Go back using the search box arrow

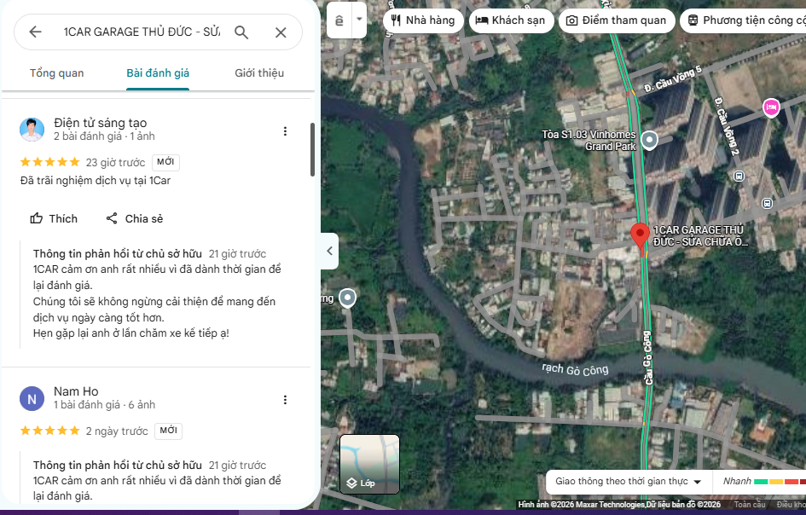click(35, 32)
